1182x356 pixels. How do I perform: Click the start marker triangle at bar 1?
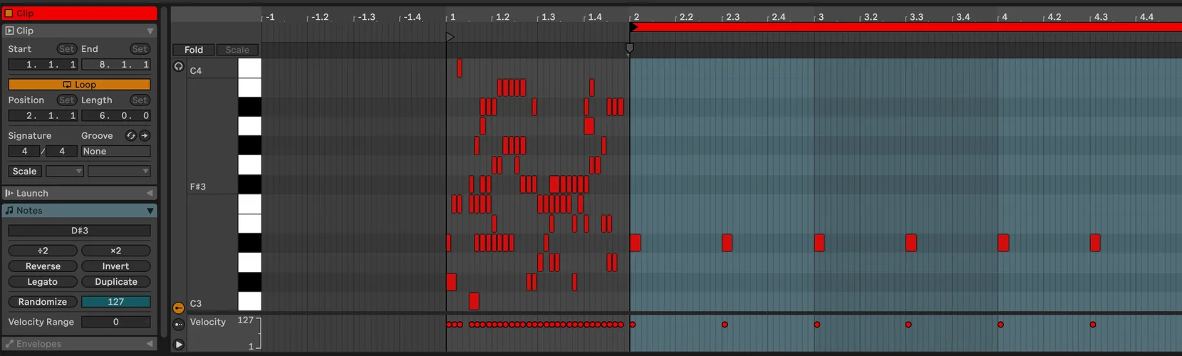pyautogui.click(x=450, y=37)
